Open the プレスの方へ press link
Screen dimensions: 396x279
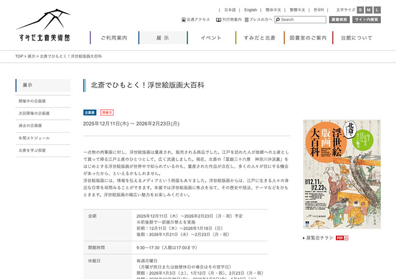point(259,19)
